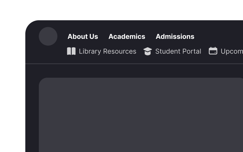Screen dimensions: 243x152
Task: Click the calendar icon
Action: (213, 51)
